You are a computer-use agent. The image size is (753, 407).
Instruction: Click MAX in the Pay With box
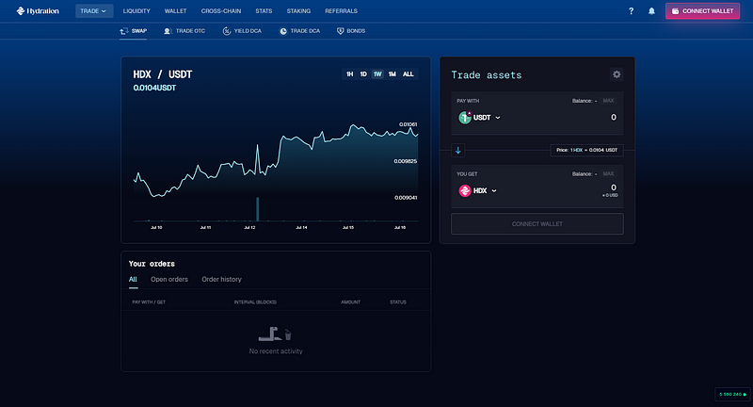[608, 101]
